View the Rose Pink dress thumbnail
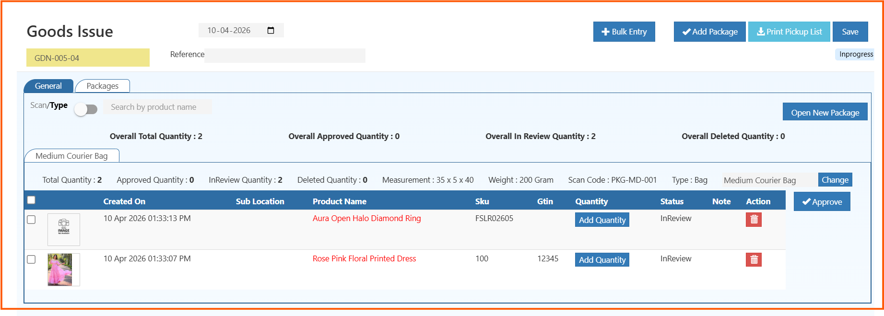 pyautogui.click(x=60, y=269)
